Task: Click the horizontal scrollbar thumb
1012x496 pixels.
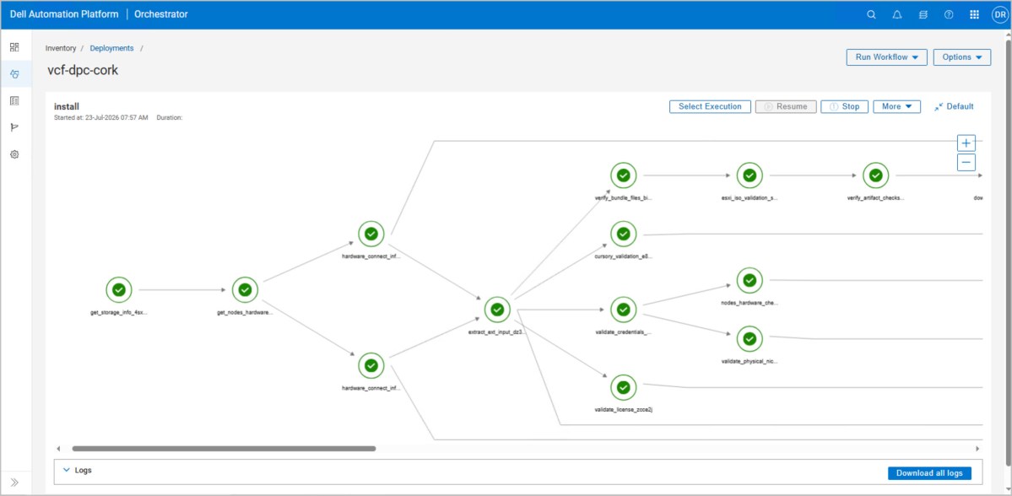Action: [x=224, y=448]
